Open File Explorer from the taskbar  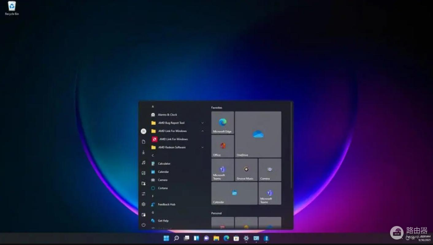coord(216,238)
